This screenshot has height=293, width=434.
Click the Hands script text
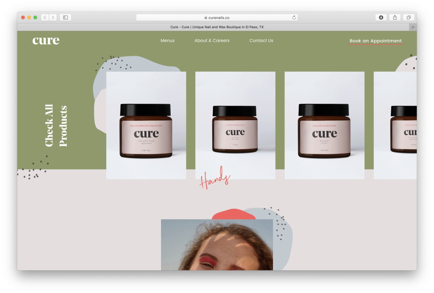(215, 178)
